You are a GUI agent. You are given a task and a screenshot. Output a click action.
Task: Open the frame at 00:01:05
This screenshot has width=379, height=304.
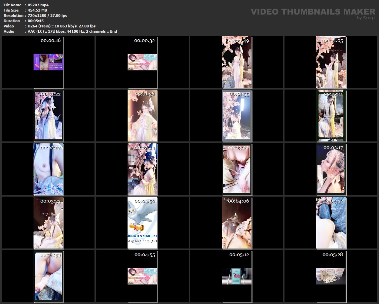(331, 62)
